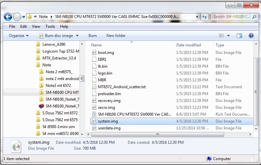Click the search magnifier icon

click(254, 17)
